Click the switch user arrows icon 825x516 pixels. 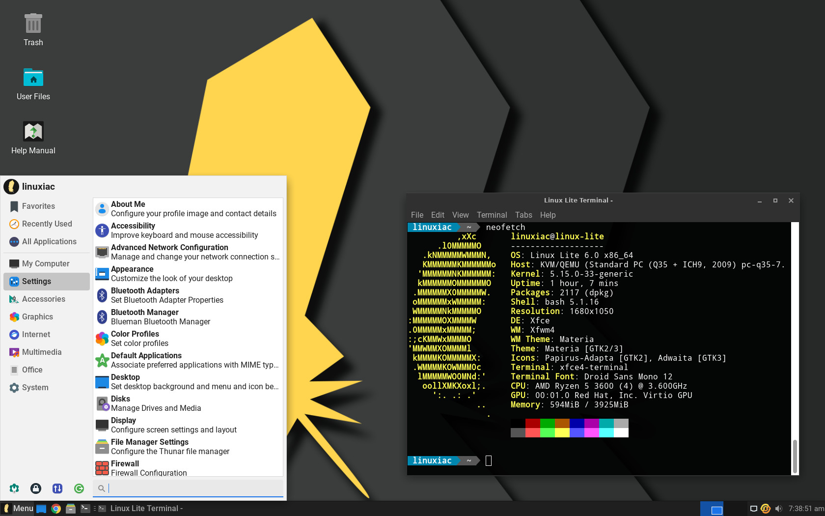pyautogui.click(x=57, y=488)
